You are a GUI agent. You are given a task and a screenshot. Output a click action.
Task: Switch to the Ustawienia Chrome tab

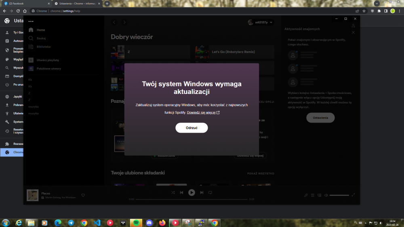pyautogui.click(x=77, y=4)
